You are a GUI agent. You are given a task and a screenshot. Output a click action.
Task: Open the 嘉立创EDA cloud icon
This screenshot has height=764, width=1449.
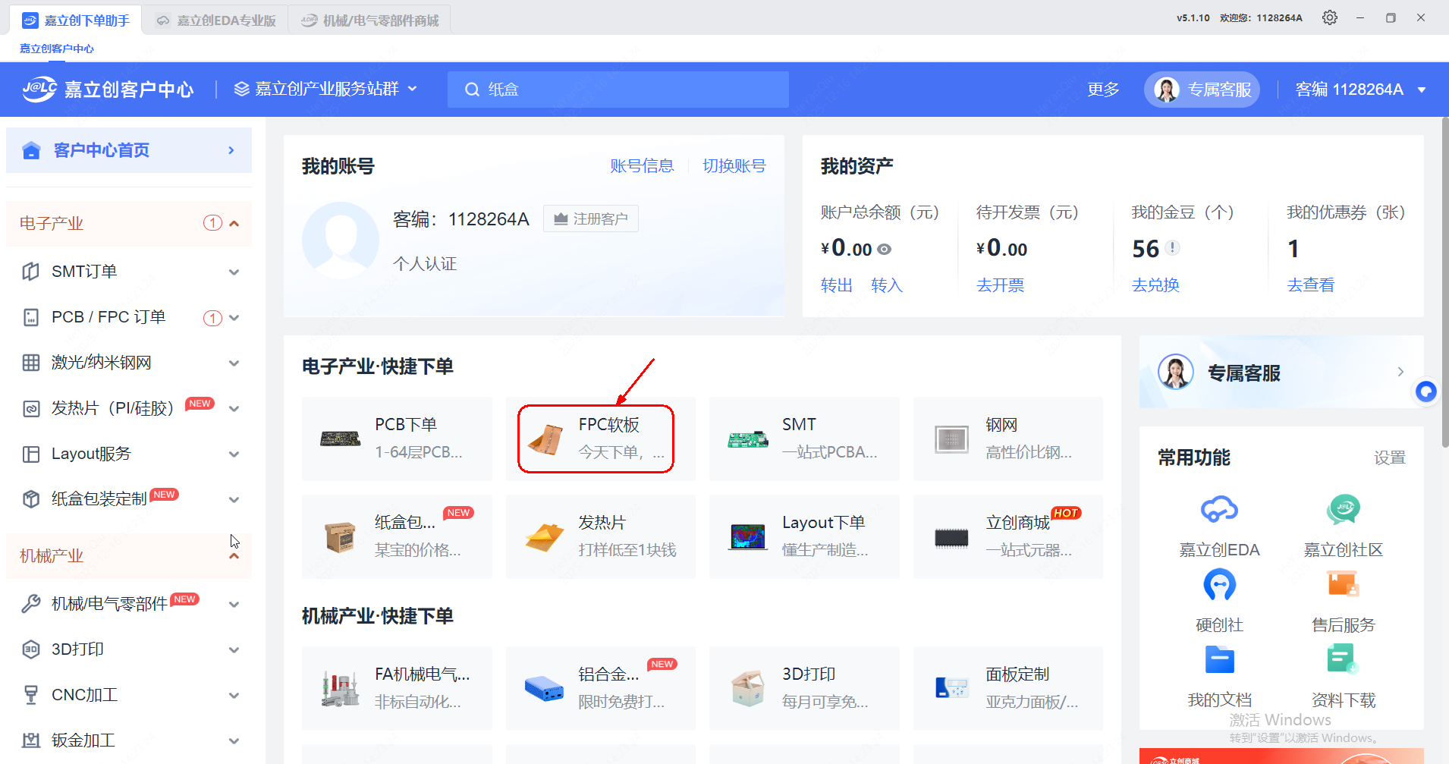click(1219, 510)
